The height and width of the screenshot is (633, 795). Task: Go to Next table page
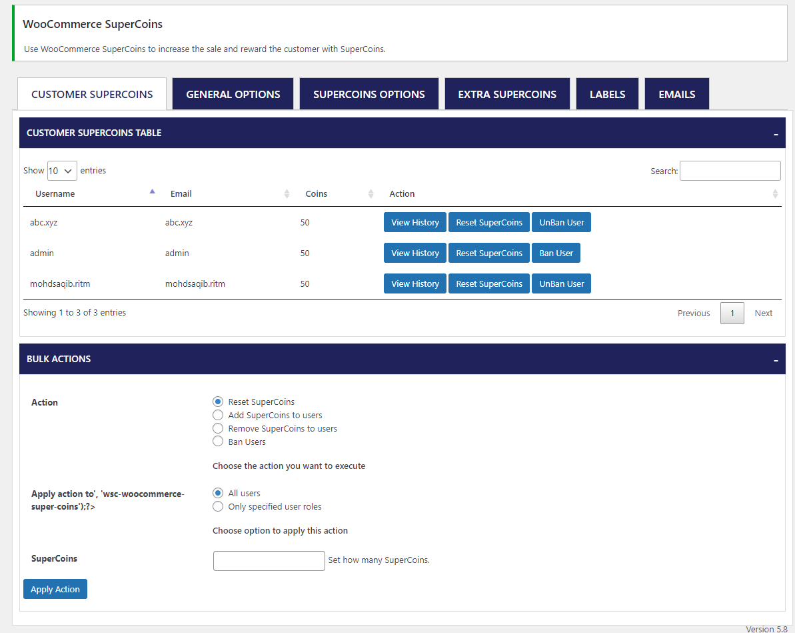pyautogui.click(x=763, y=313)
